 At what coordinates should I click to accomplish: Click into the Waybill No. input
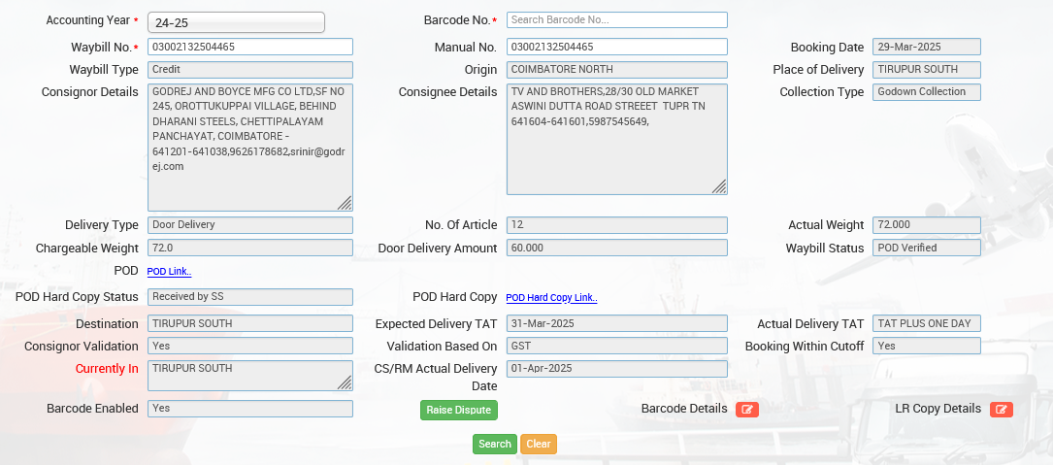249,47
